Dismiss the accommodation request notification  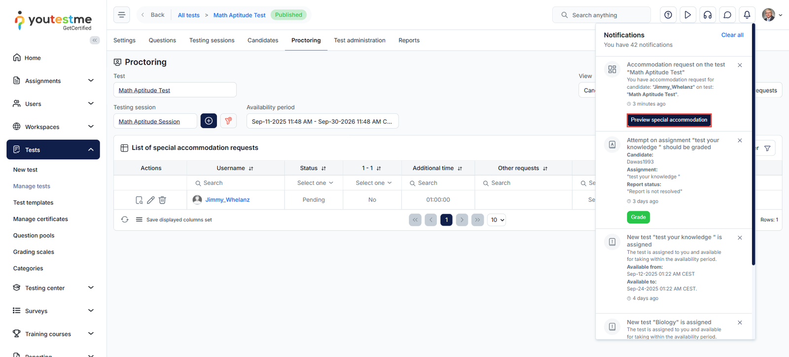(x=740, y=65)
